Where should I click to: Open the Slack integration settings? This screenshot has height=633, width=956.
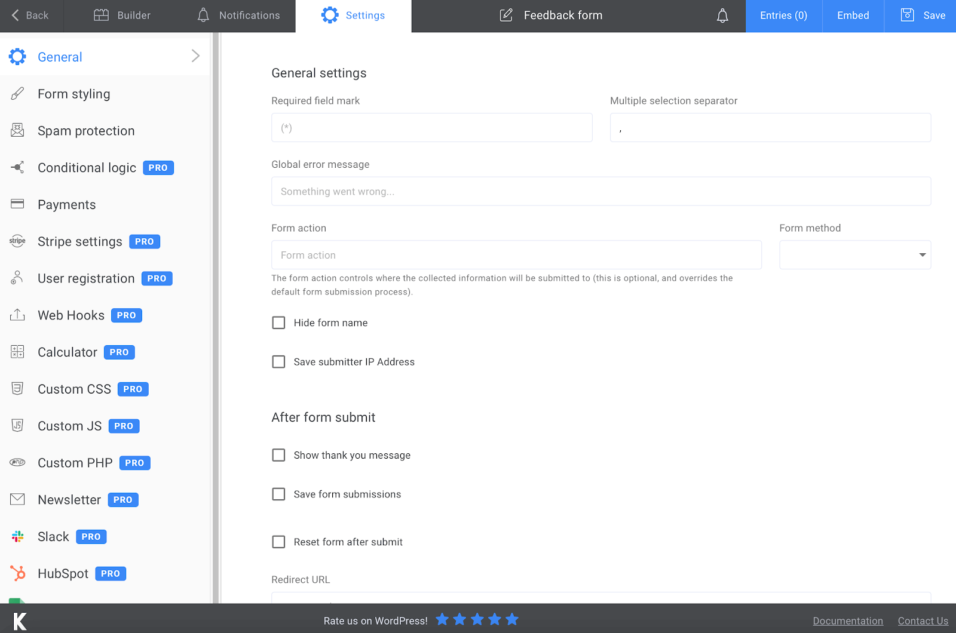[53, 536]
